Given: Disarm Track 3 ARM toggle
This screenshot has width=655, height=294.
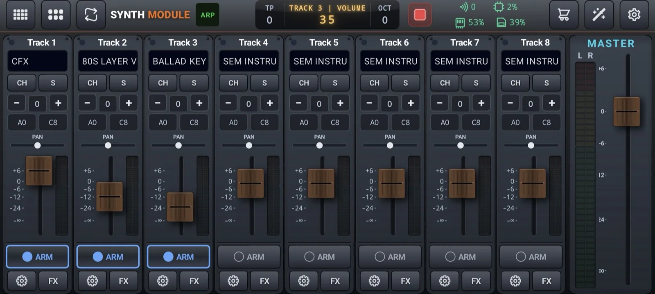Looking at the screenshot, I should point(178,257).
